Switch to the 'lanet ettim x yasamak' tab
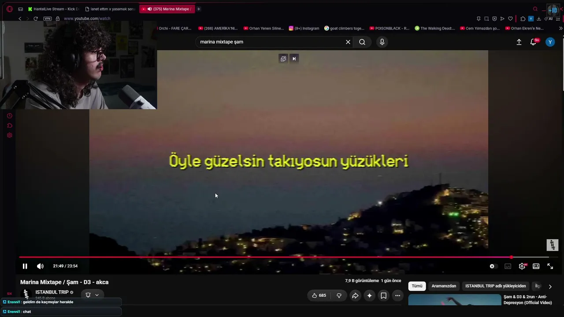This screenshot has height=317, width=564. click(x=110, y=9)
